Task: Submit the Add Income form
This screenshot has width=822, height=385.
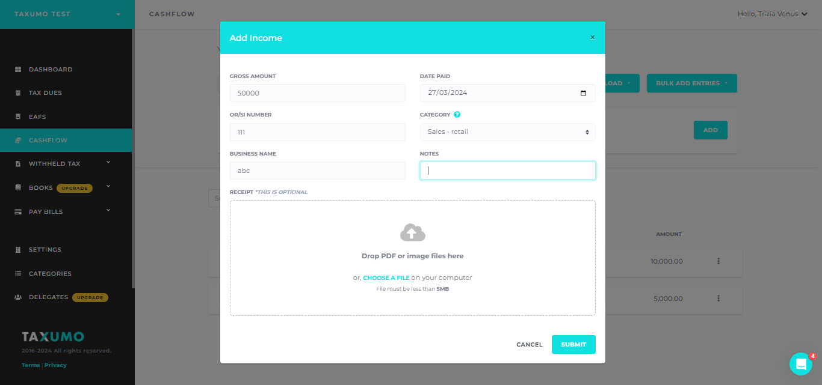Action: click(x=573, y=345)
